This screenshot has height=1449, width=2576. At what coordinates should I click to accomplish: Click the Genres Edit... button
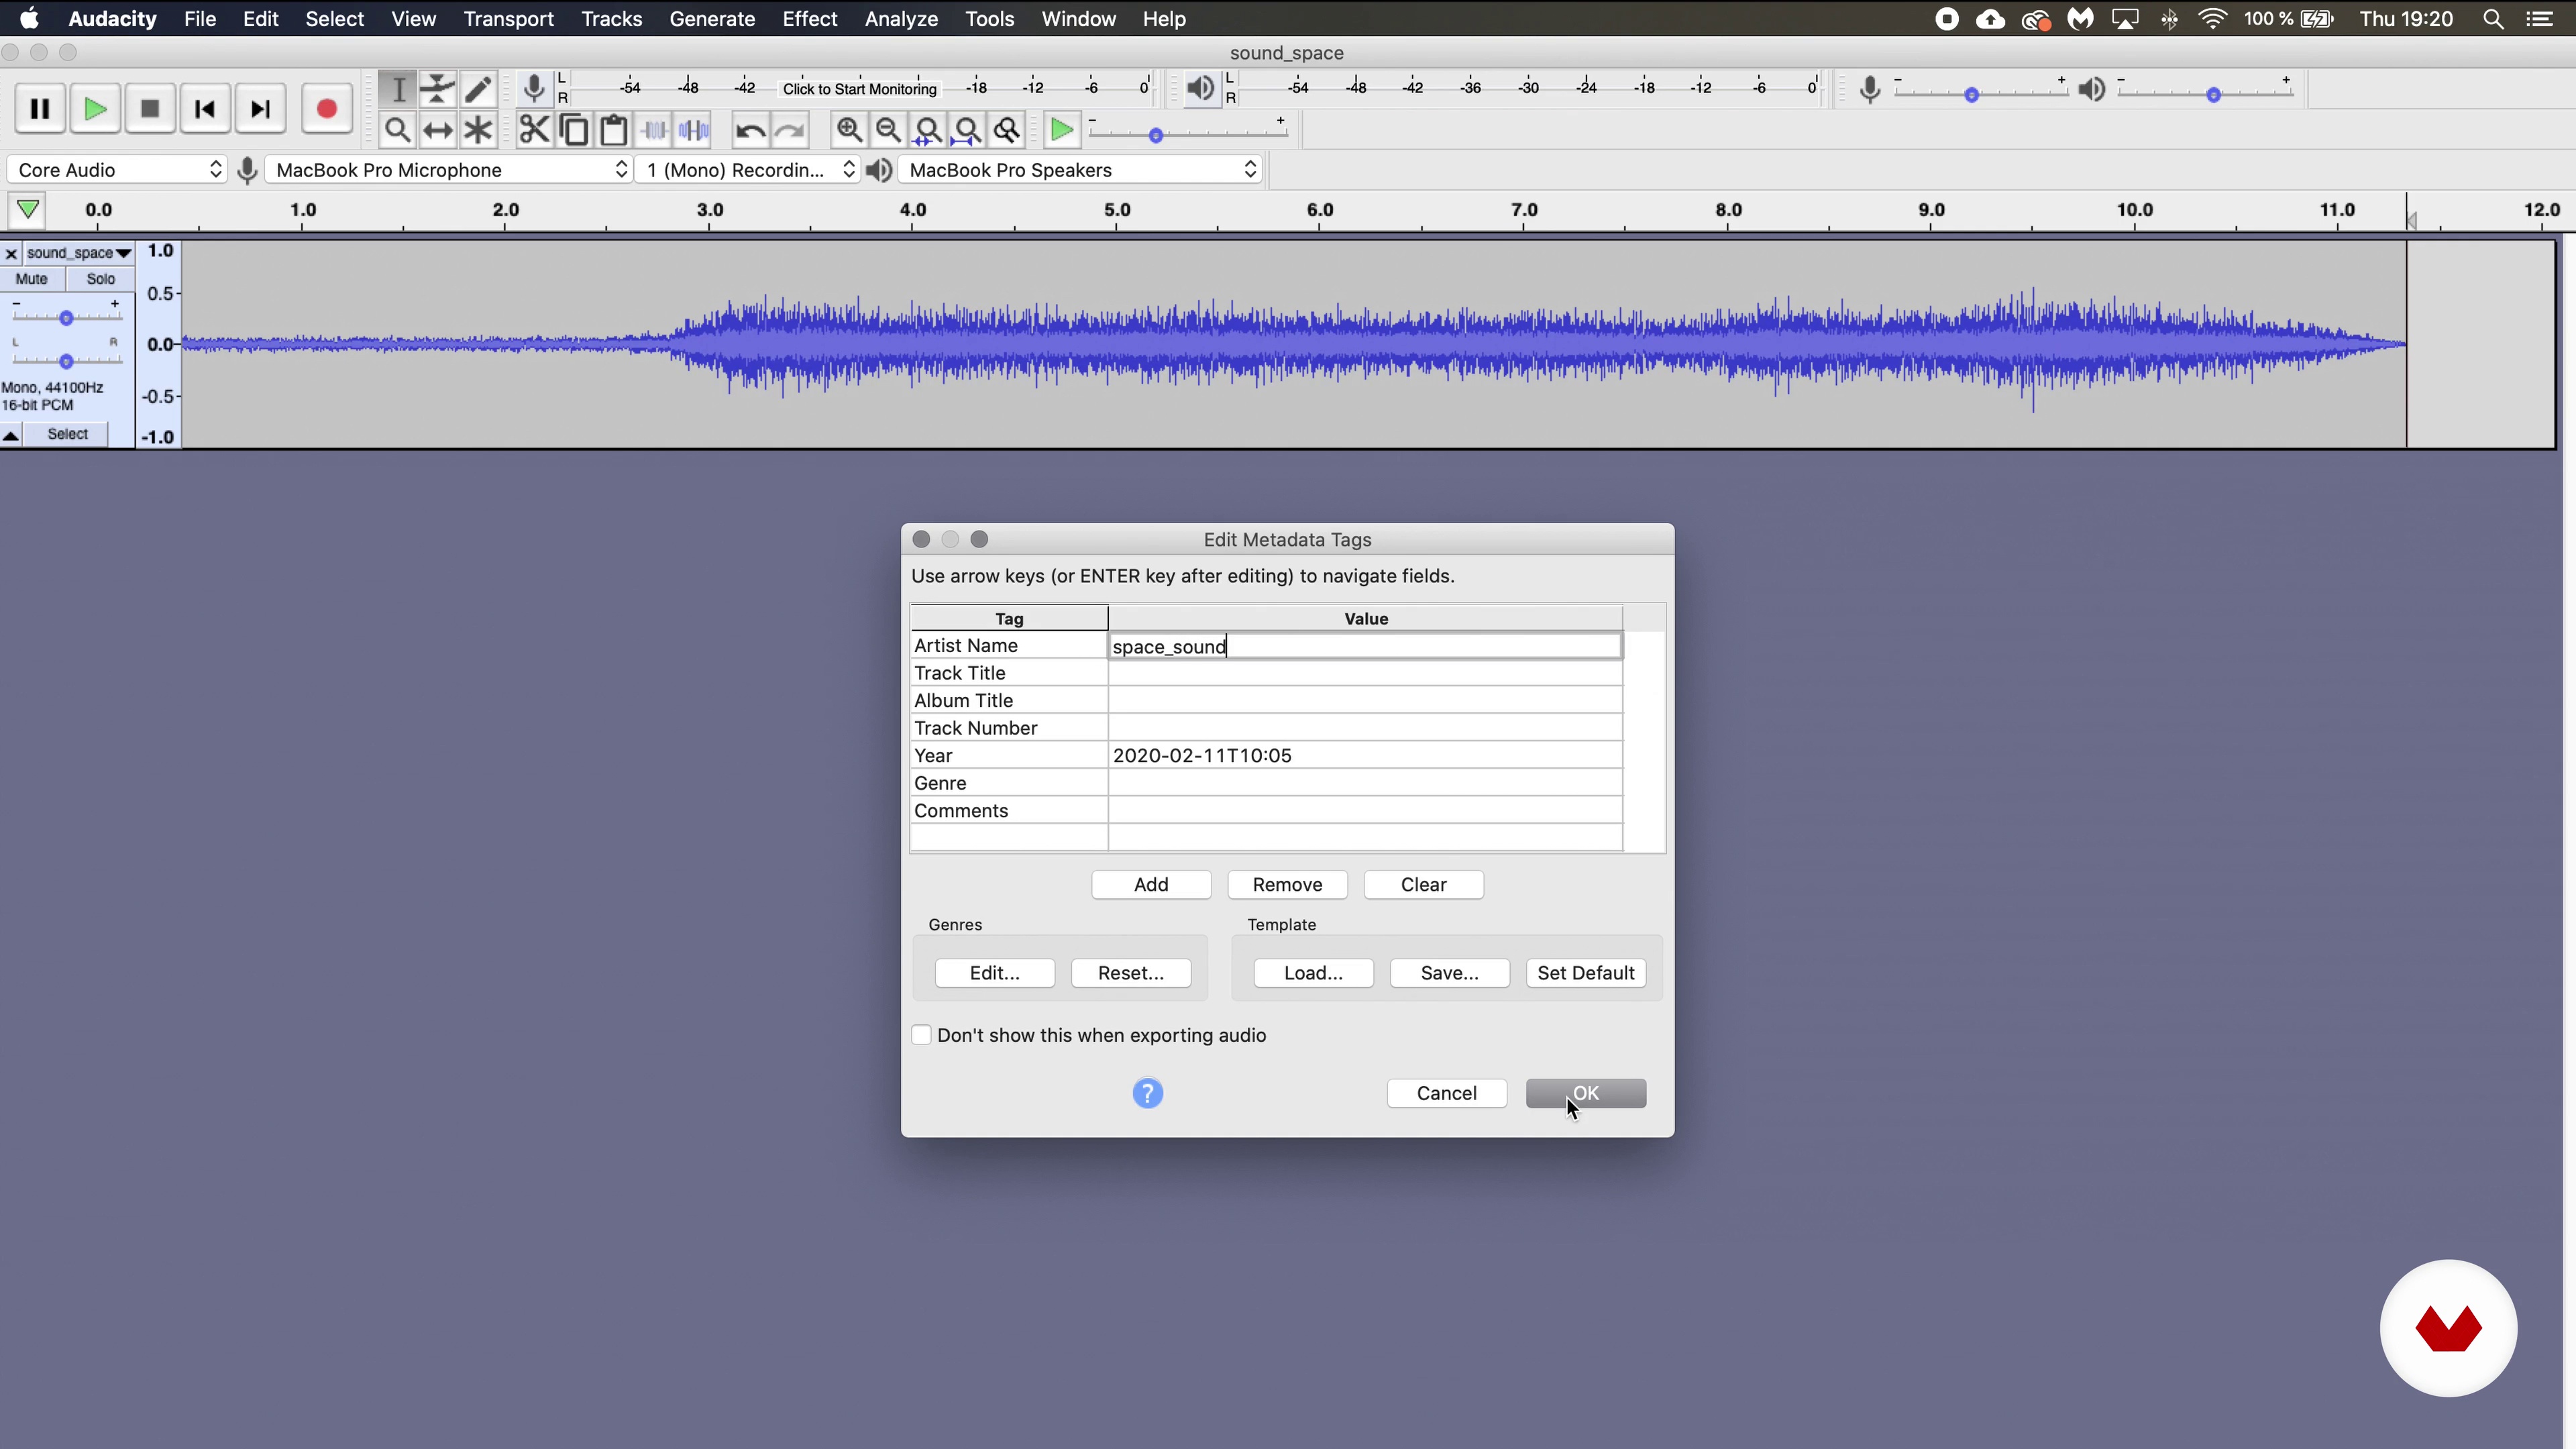pos(994,973)
